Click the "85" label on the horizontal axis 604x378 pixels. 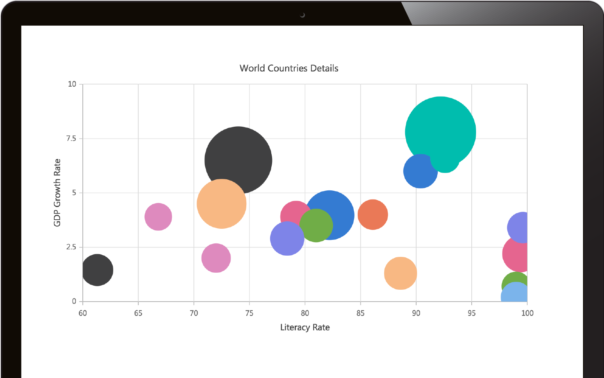tap(360, 313)
